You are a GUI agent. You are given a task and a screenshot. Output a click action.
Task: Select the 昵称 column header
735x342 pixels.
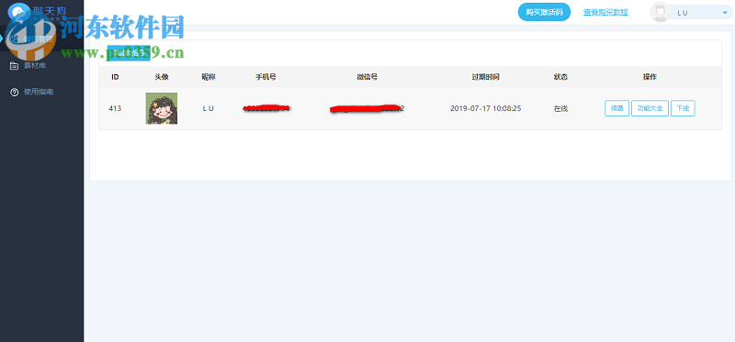209,77
